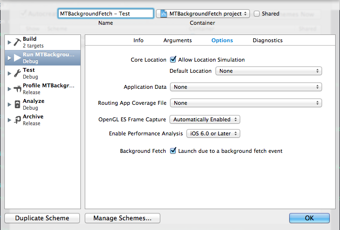
Task: Click the Manage Schemes... button
Action: tap(123, 218)
